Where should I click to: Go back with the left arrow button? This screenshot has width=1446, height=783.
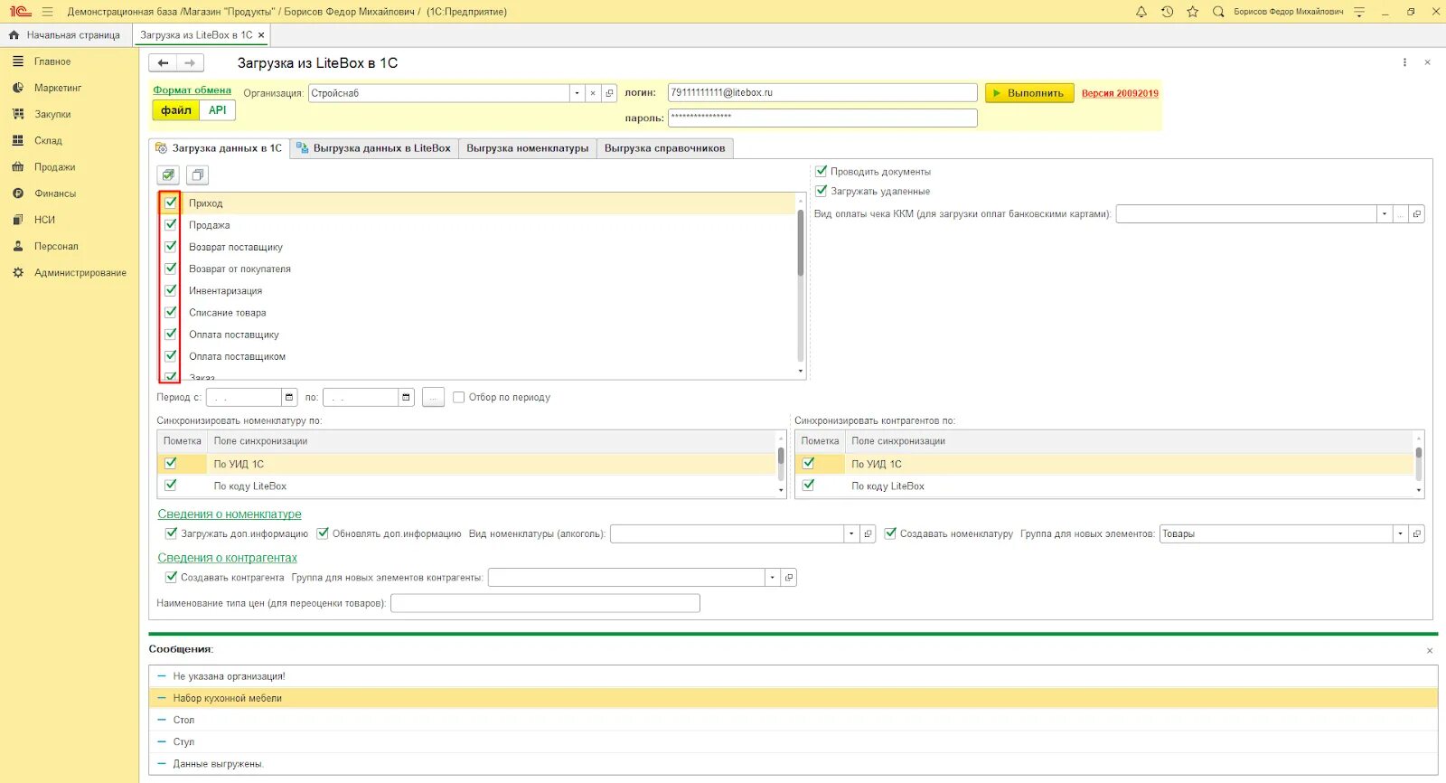(163, 62)
